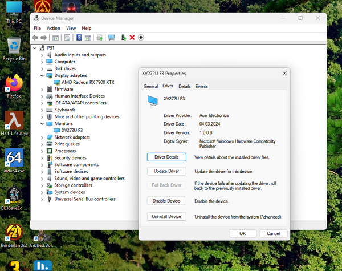Collapse the Display adapters category

pos(42,75)
